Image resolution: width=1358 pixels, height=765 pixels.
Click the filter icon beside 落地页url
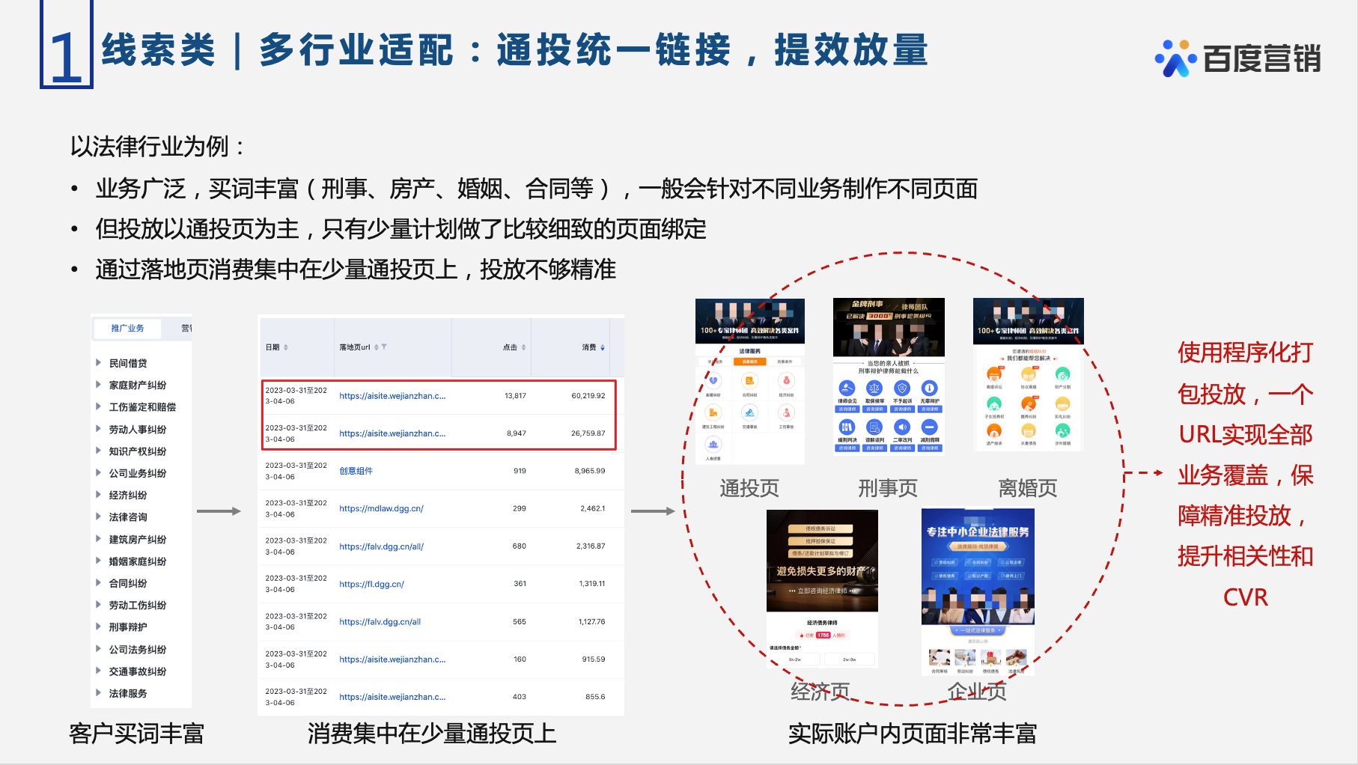[384, 347]
